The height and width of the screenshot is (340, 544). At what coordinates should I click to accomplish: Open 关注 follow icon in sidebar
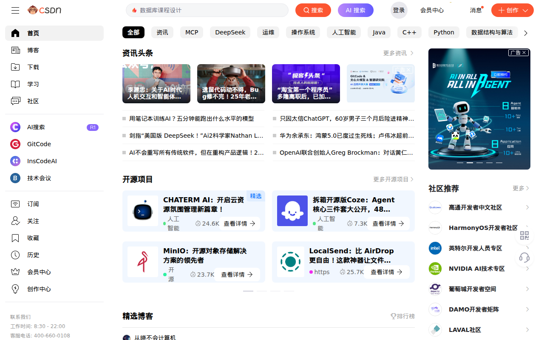point(15,221)
